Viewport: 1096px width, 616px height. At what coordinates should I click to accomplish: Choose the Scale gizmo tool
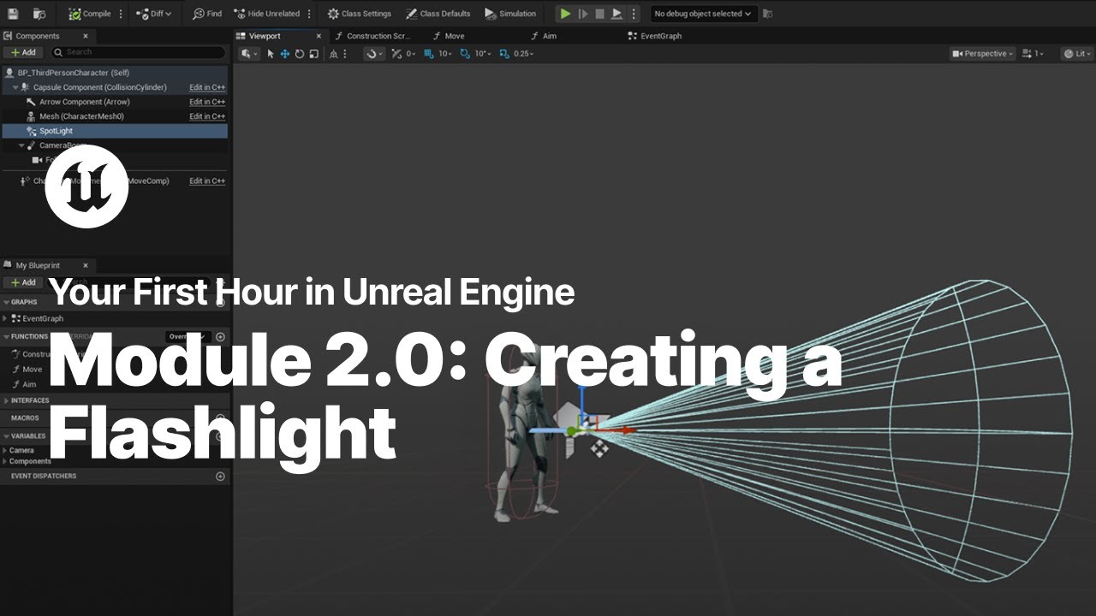tap(313, 53)
